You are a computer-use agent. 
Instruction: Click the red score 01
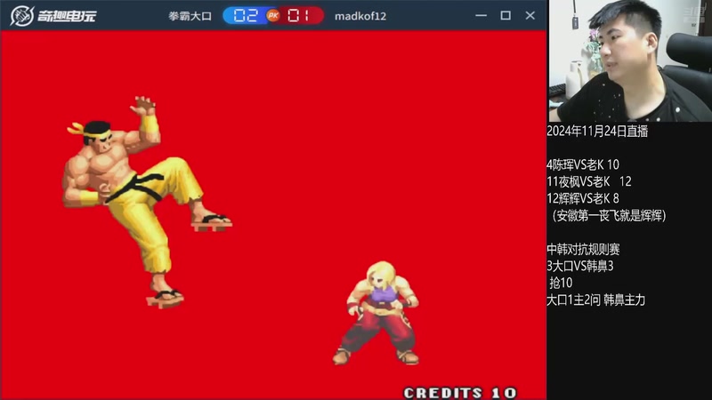tap(299, 16)
